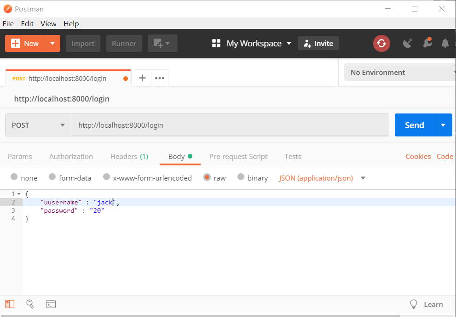Expand My Workspace dropdown

coord(259,44)
